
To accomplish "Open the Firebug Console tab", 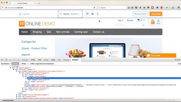I will [x=25, y=60].
